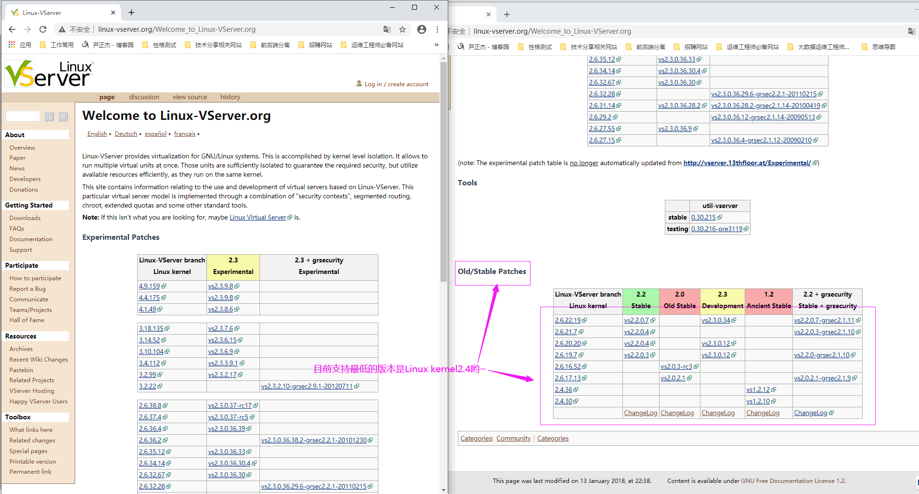Select Downloads in Getting Started sidebar
The width and height of the screenshot is (919, 494).
[25, 218]
